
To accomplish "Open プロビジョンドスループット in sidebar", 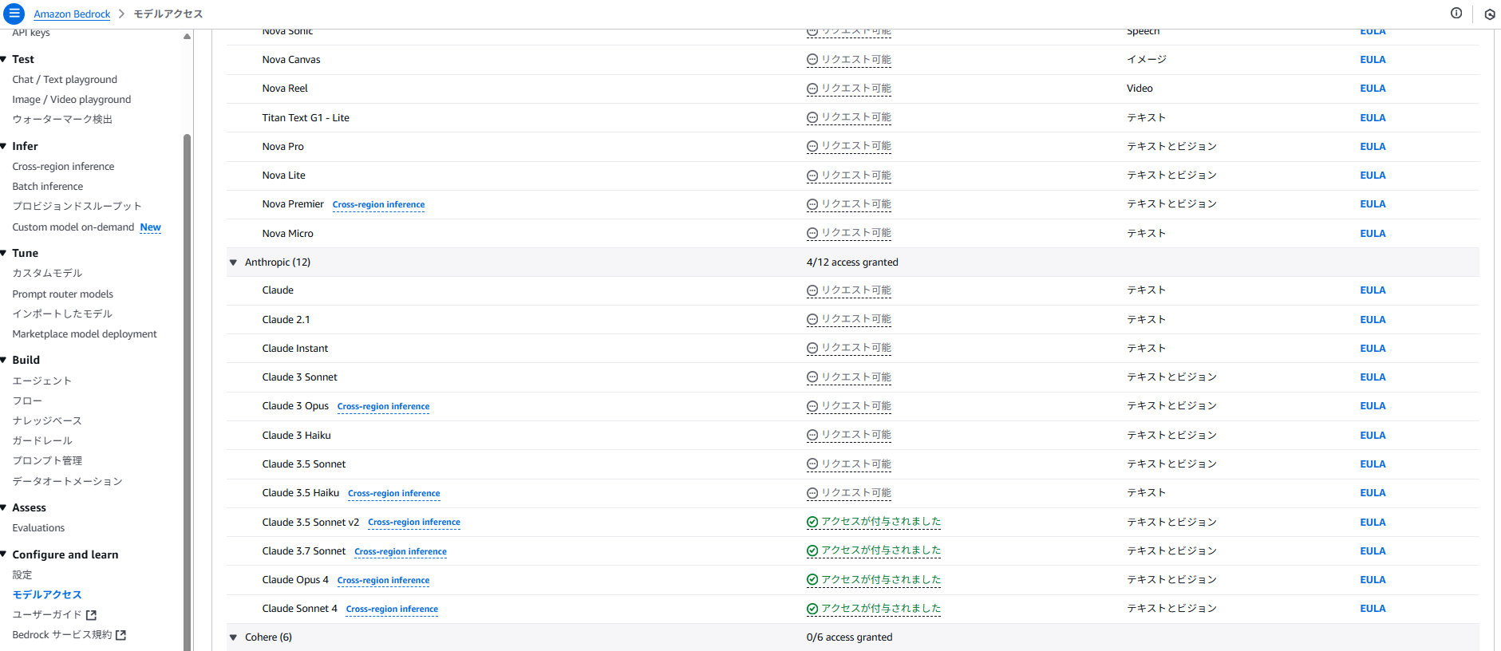I will [77, 206].
